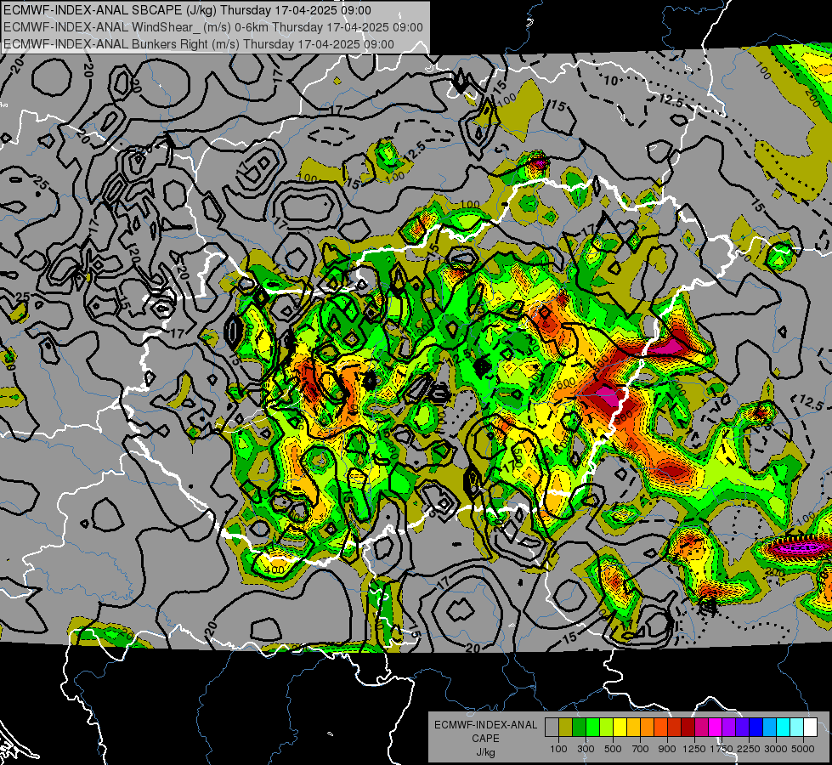Image resolution: width=832 pixels, height=765 pixels.
Task: Click the pure blue legend swatch
Action: point(756,727)
